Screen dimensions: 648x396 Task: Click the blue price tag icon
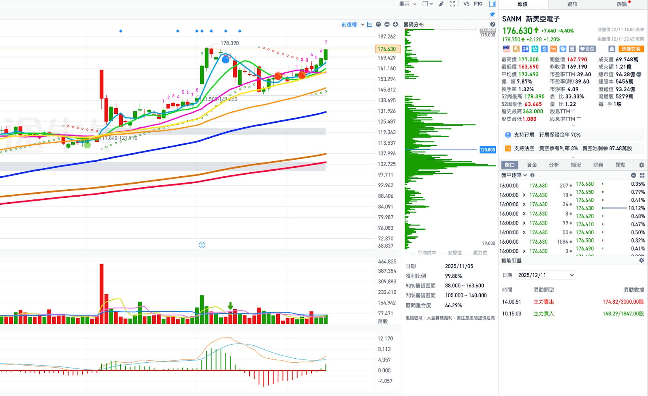tap(563, 49)
